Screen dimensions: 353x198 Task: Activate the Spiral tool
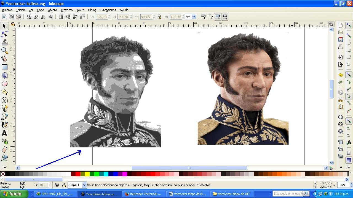(x=4, y=100)
